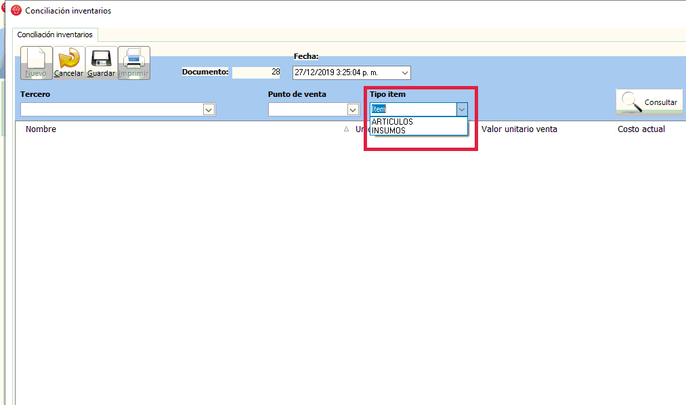The height and width of the screenshot is (405, 686).
Task: Choose ARTICULOS from the Tipo item list
Action: coord(392,122)
